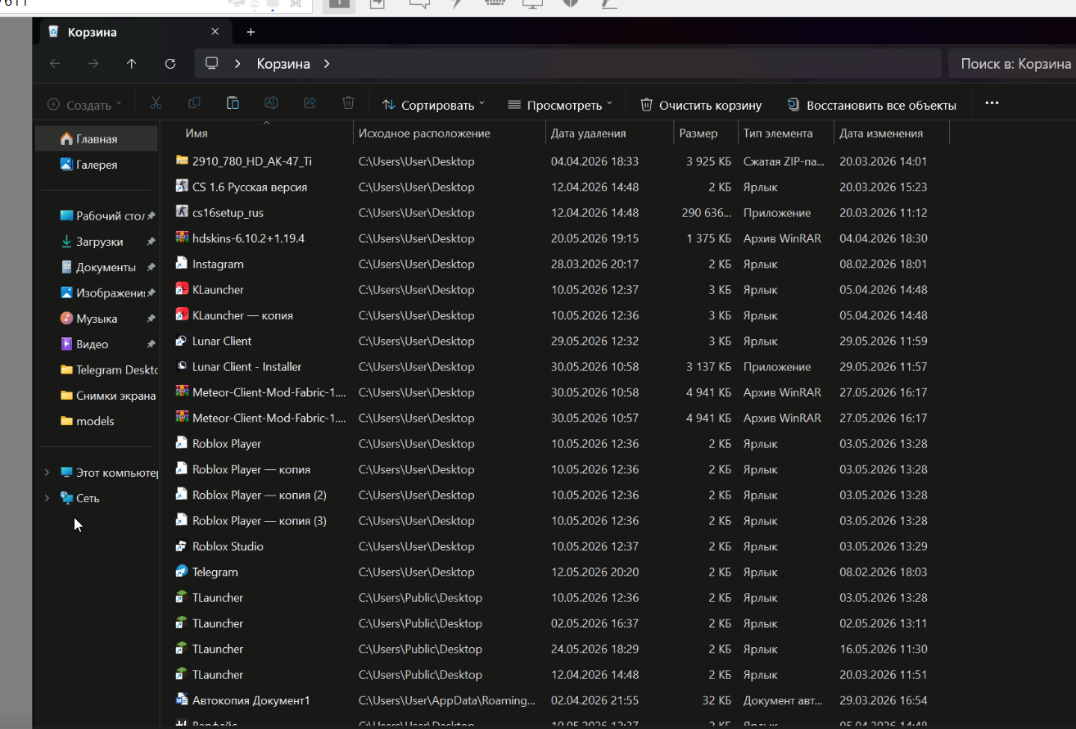Click Корзина breadcrumb in address bar
Screen dimensions: 1076x729
(x=283, y=64)
